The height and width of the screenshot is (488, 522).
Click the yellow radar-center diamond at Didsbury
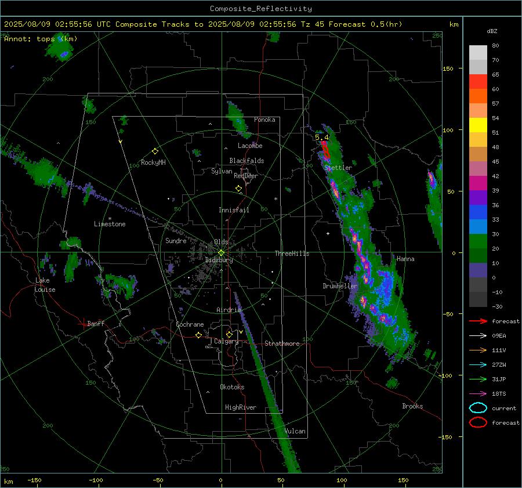point(221,253)
